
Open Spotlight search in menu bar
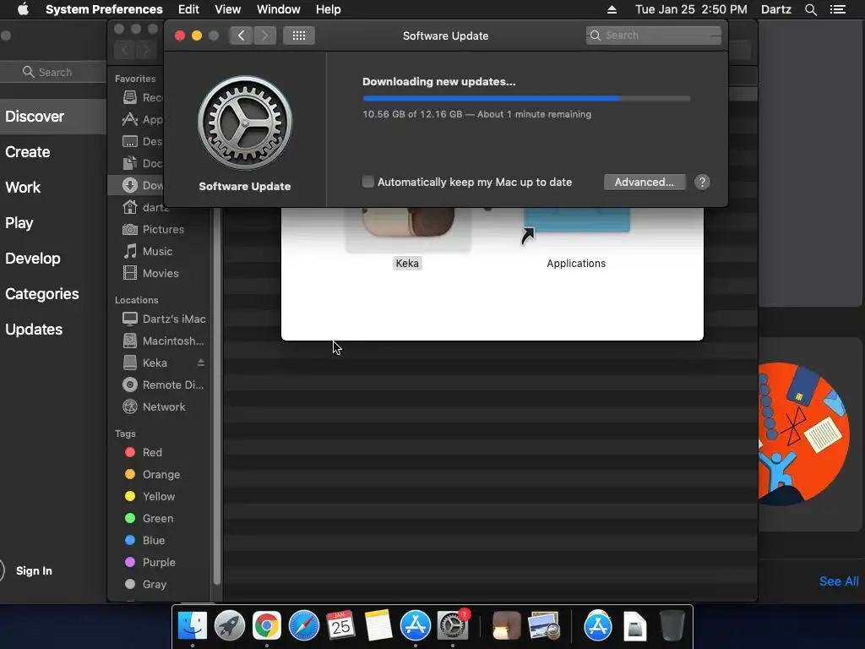click(x=810, y=9)
